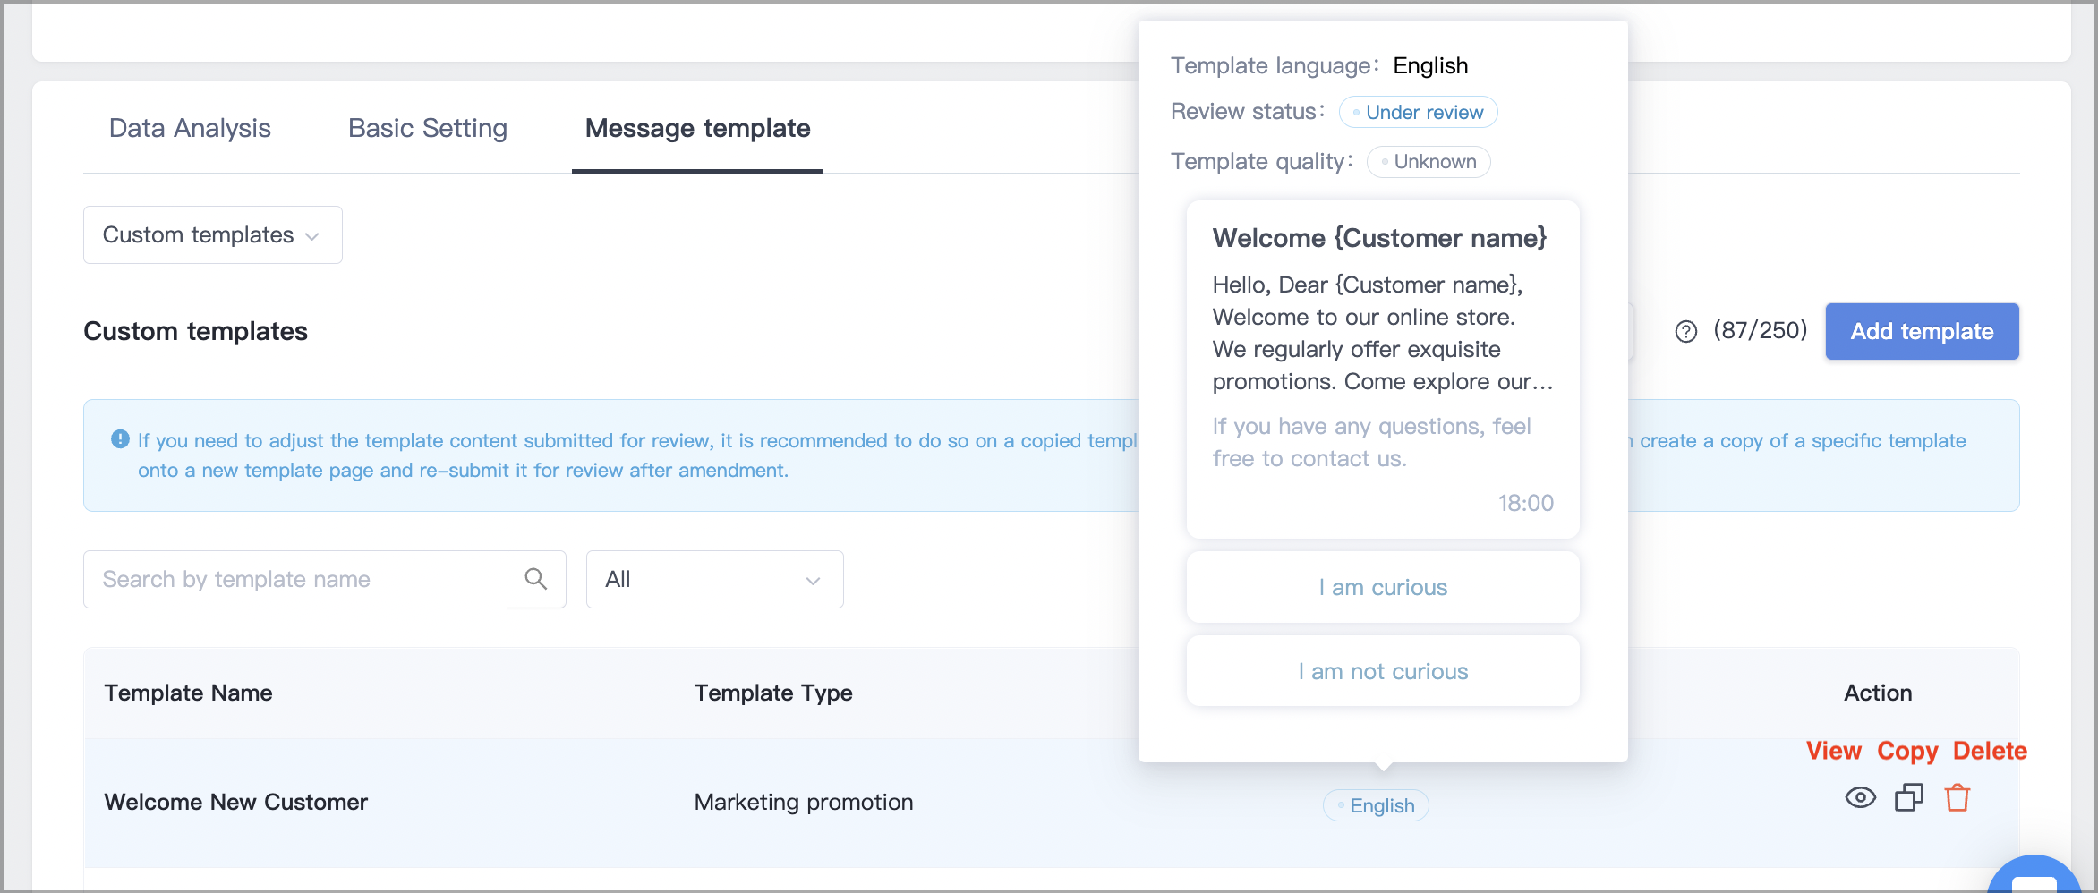Screen dimensions: 2098x893
Task: Focus the Search by template name field
Action: [x=324, y=579]
